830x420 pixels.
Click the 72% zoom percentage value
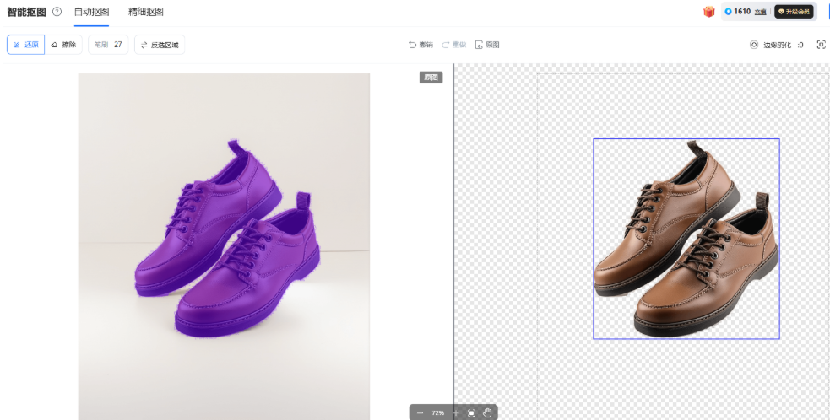438,413
